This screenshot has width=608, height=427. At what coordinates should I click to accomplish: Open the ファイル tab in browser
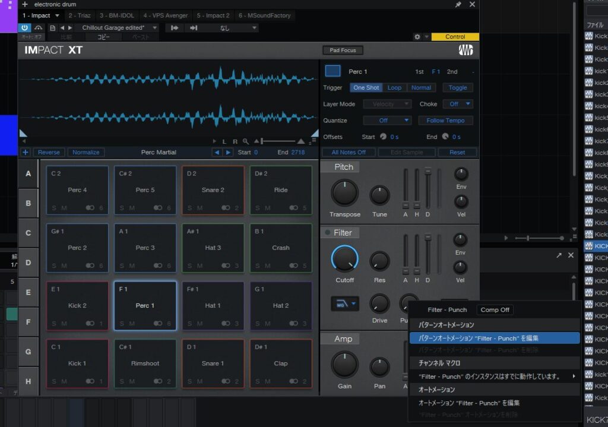pos(595,25)
